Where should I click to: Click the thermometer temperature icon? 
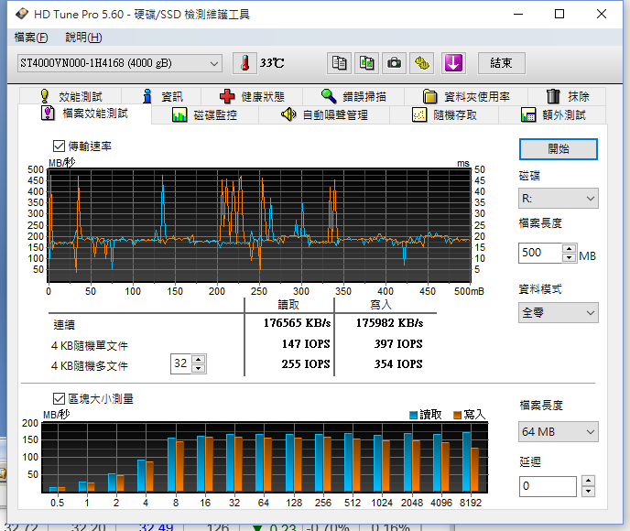pos(244,63)
